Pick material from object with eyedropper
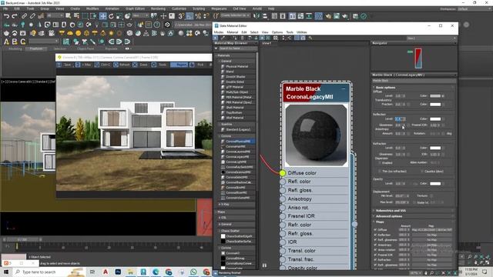 point(223,38)
